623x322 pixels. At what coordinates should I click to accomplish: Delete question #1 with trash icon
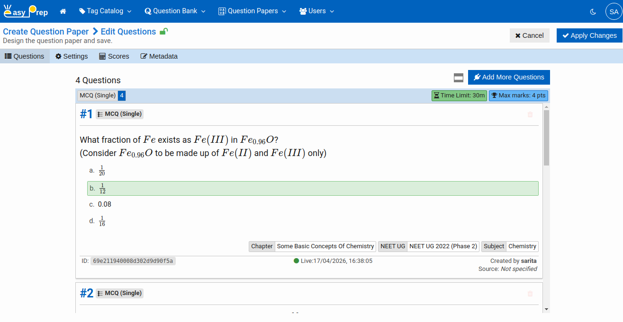[530, 114]
